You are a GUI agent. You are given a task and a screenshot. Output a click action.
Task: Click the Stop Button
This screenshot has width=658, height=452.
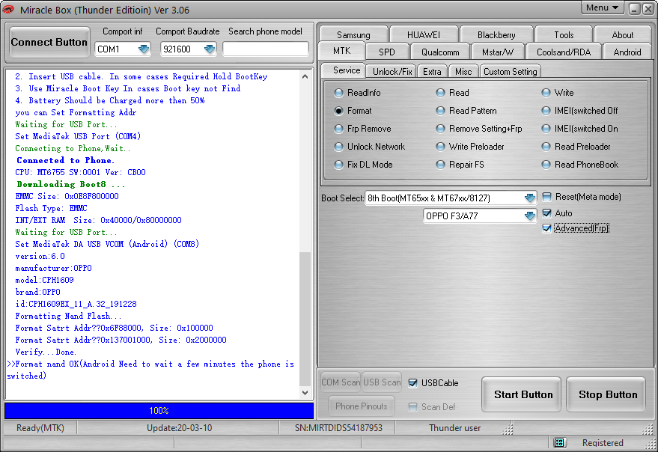pyautogui.click(x=607, y=394)
